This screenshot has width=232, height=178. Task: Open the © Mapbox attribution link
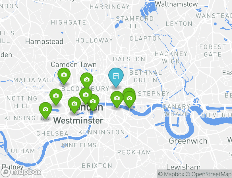pyautogui.click(x=171, y=174)
